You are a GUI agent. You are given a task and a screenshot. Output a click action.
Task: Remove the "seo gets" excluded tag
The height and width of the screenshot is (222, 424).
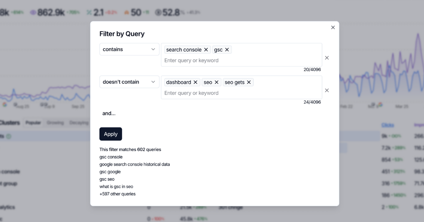248,82
